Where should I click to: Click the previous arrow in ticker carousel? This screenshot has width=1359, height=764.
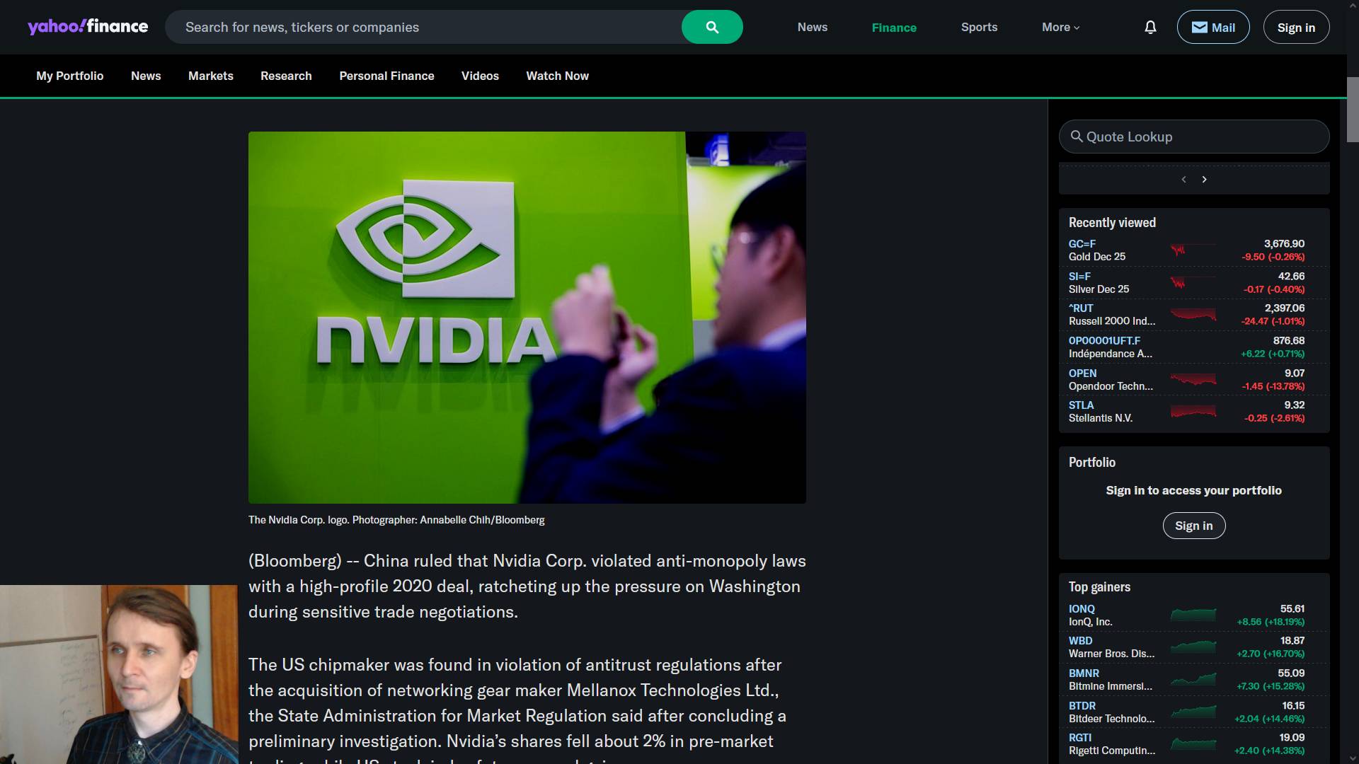(1183, 180)
